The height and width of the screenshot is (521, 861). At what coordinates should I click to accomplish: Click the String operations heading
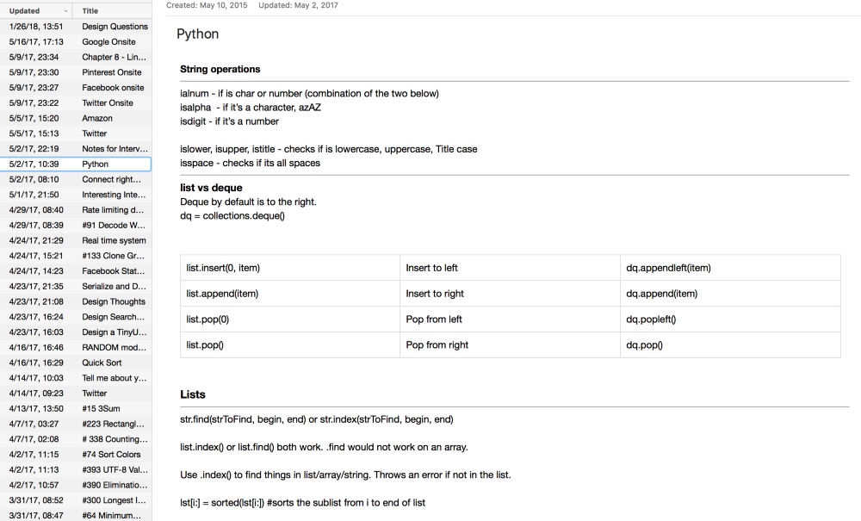pyautogui.click(x=220, y=69)
